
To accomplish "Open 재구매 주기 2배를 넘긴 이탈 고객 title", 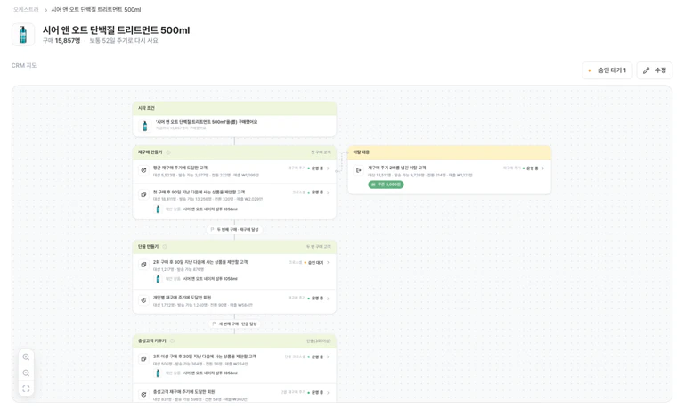I will [397, 168].
